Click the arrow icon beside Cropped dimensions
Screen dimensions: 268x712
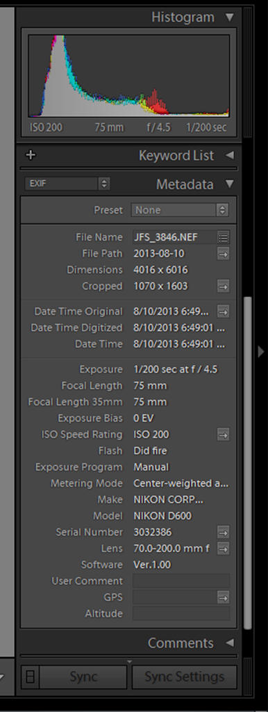223,286
